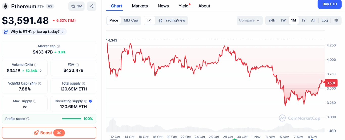Image resolution: width=345 pixels, height=140 pixels.
Task: Expand 'Why is ETH's price up today?'
Action: click(34, 32)
